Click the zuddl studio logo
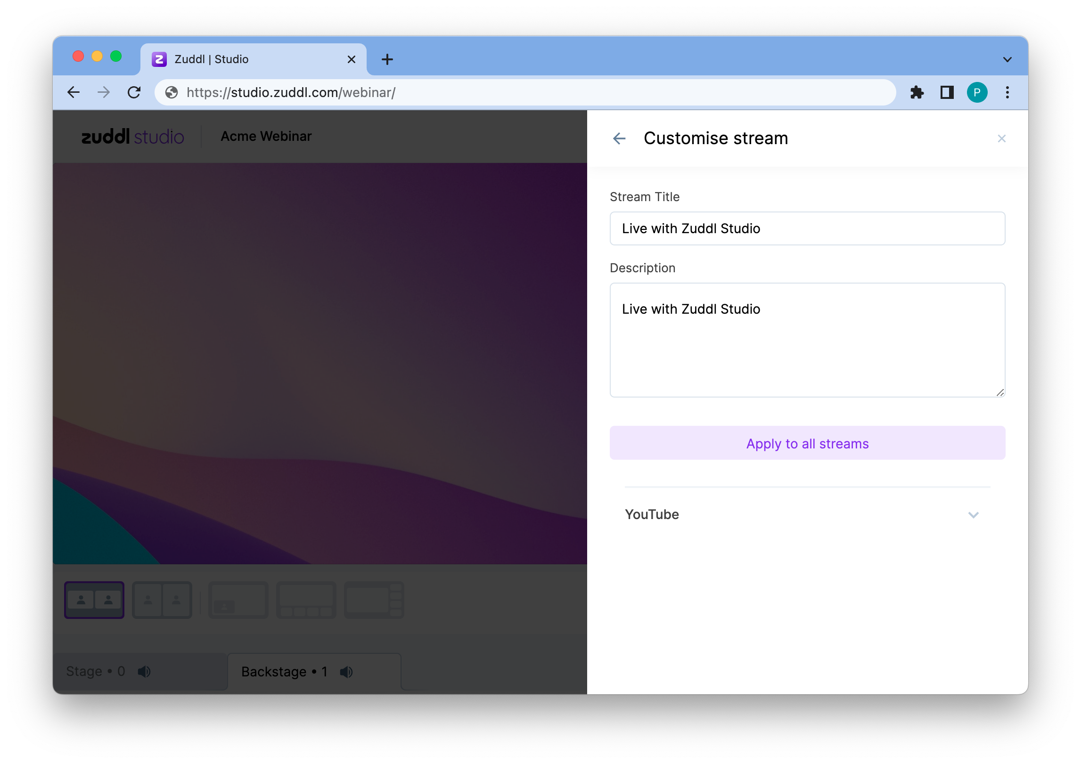 tap(132, 137)
